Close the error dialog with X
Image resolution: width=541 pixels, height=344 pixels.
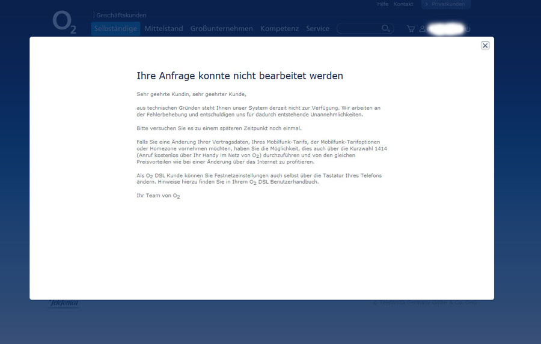coord(484,46)
